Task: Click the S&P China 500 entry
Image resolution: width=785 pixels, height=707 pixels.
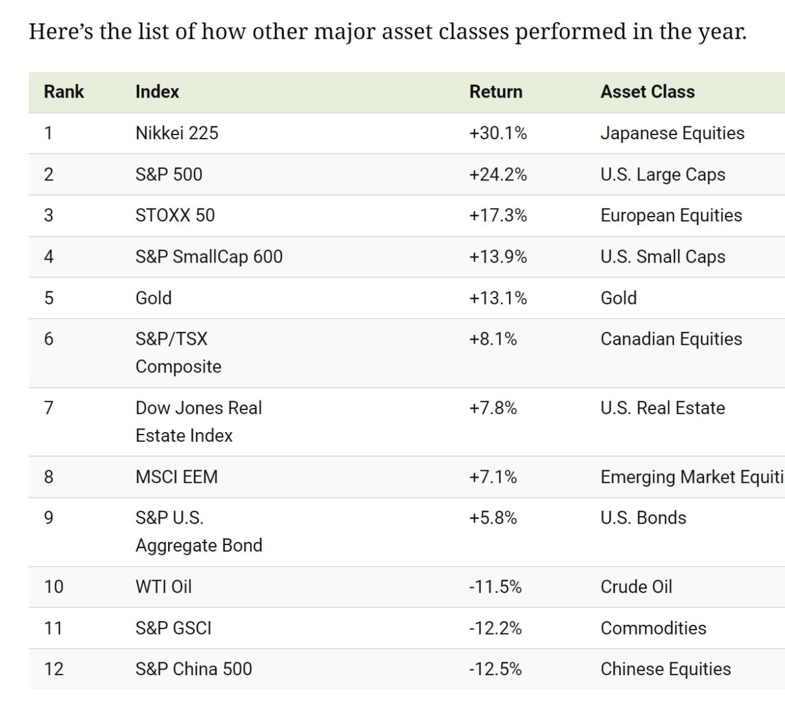Action: coord(193,669)
